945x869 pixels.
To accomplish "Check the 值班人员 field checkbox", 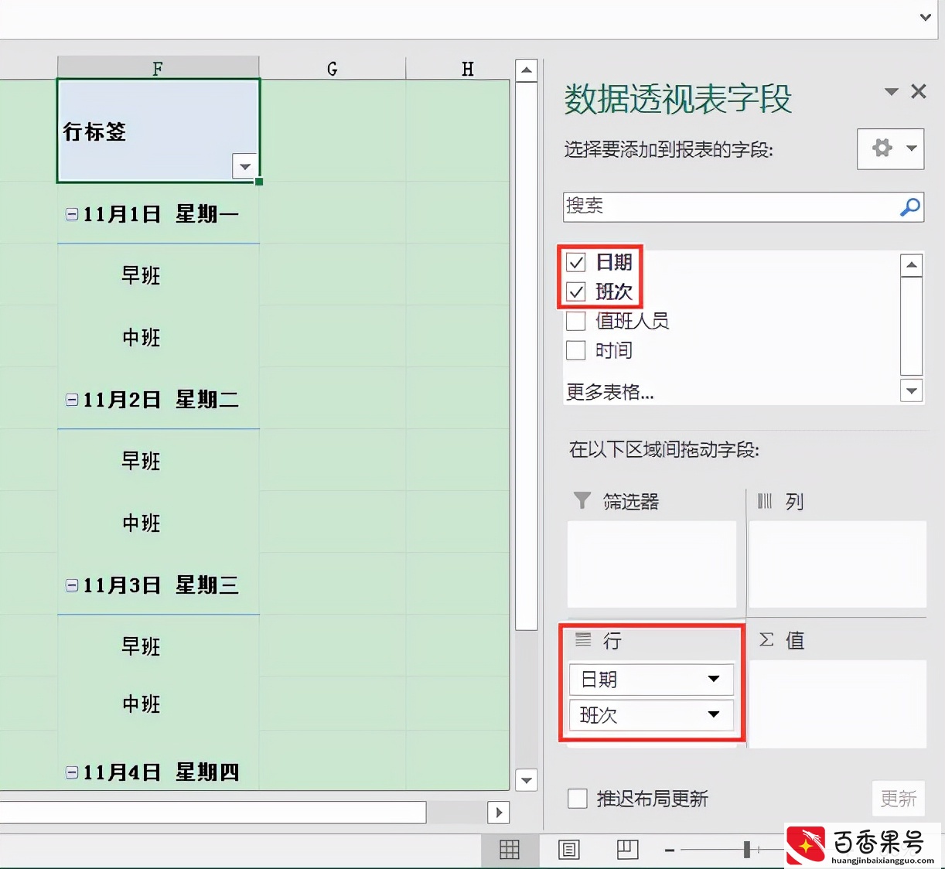I will coord(576,321).
